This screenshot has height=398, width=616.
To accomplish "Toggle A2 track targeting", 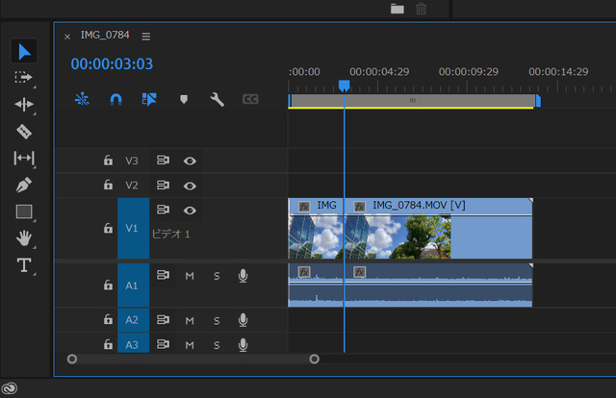I will [134, 320].
